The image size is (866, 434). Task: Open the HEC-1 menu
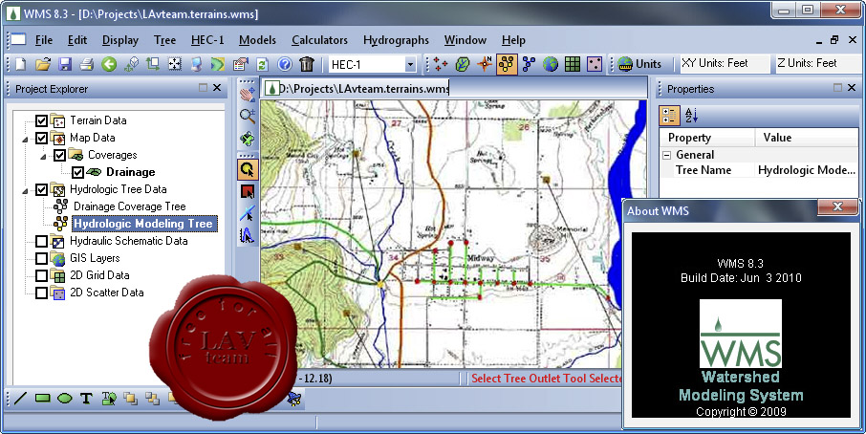pyautogui.click(x=207, y=40)
